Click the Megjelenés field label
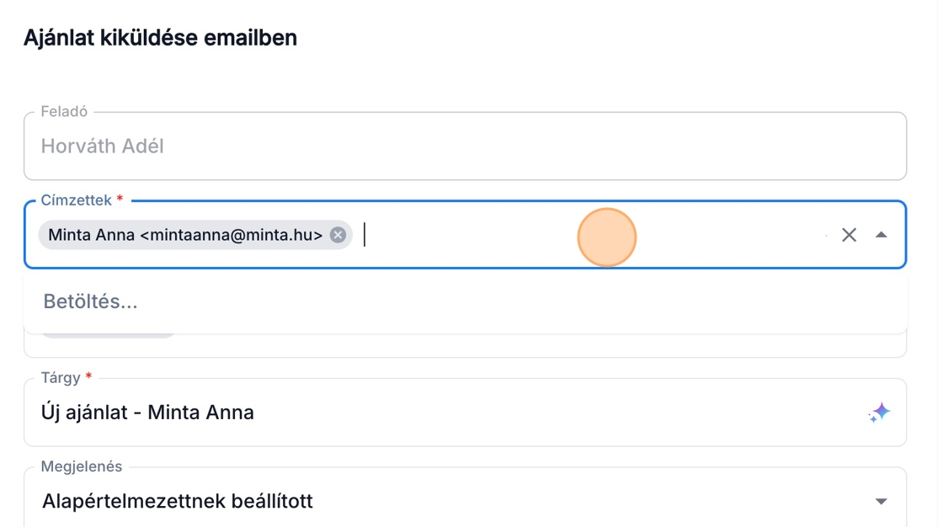The width and height of the screenshot is (943, 527). pyautogui.click(x=81, y=466)
